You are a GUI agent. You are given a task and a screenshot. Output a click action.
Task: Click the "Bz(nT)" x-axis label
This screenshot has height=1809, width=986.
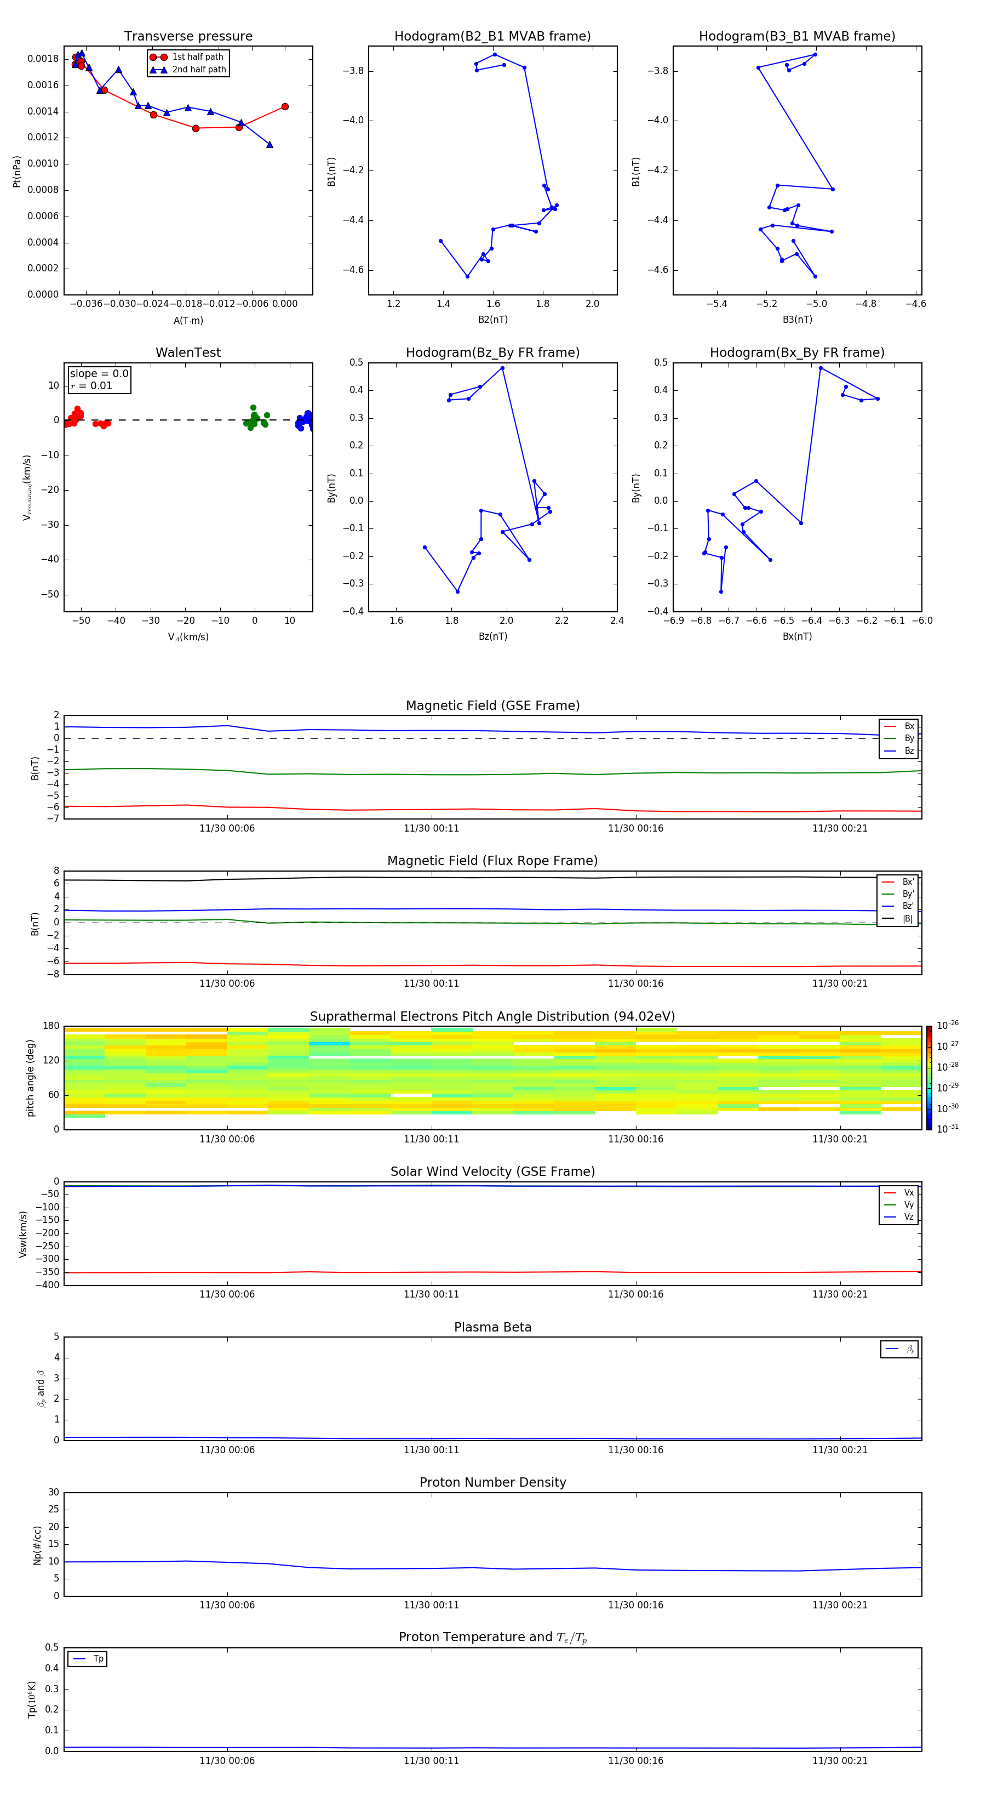point(492,636)
